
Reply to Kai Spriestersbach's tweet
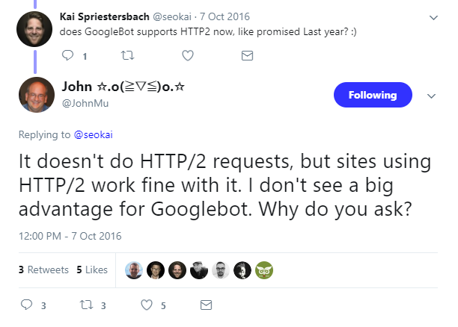click(67, 55)
